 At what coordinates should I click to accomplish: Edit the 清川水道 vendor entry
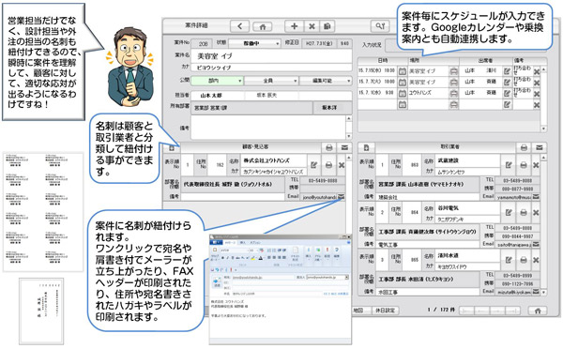(509, 260)
